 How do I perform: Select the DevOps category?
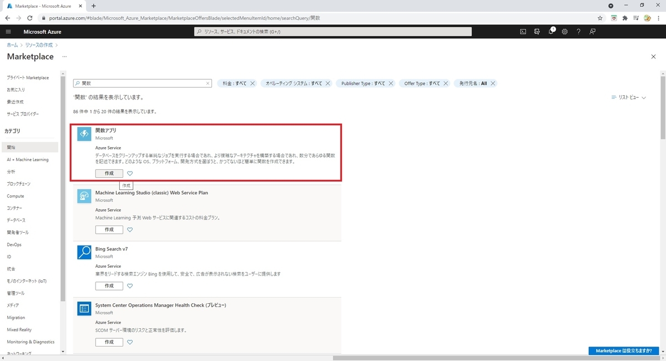coord(14,244)
